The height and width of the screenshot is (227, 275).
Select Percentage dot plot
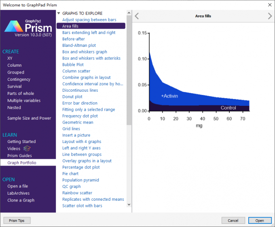[81, 167]
